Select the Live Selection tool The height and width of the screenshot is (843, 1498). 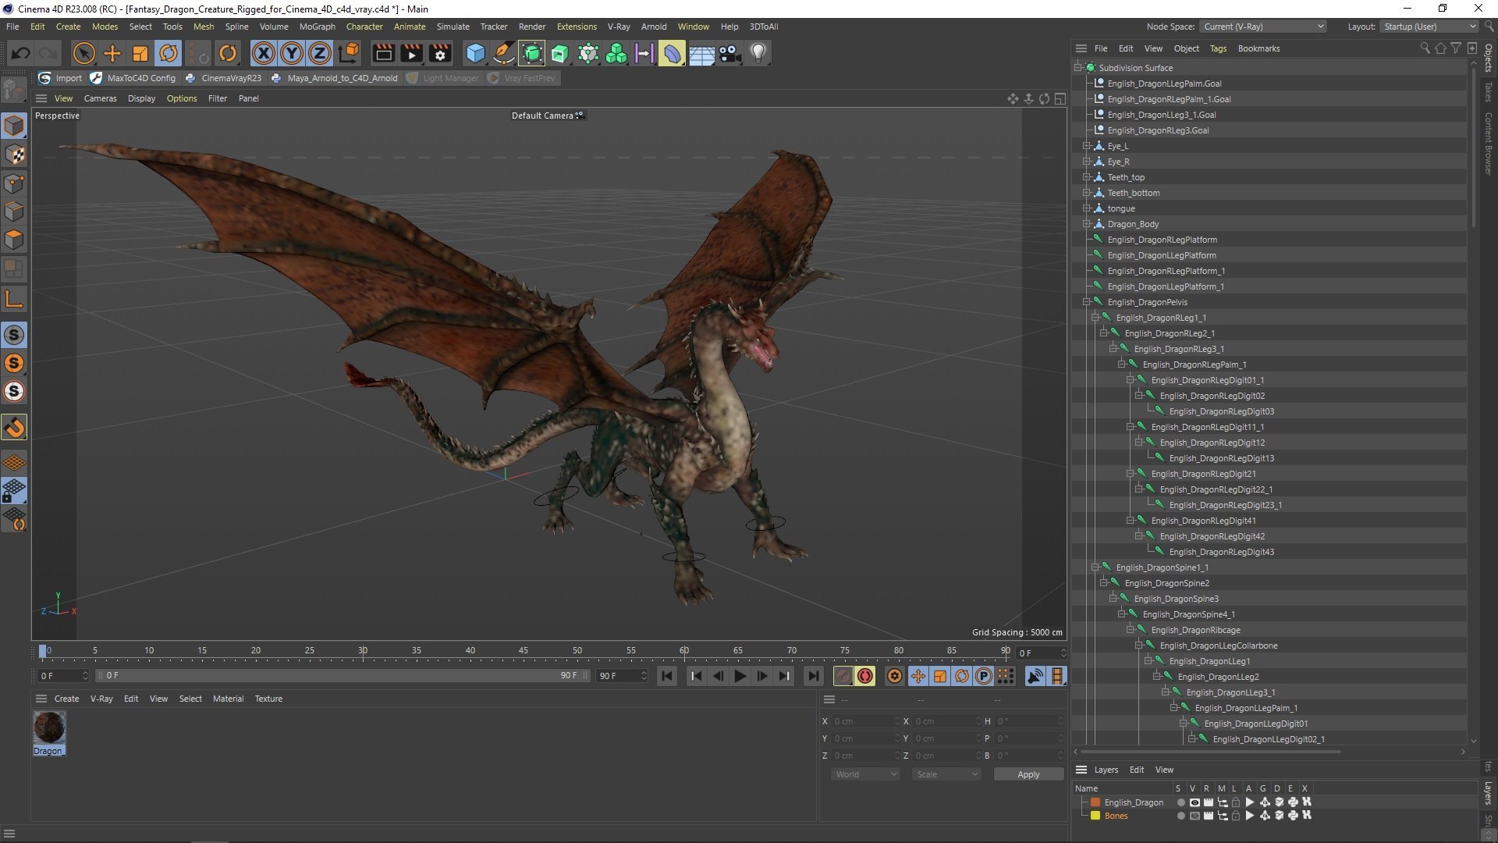click(83, 53)
